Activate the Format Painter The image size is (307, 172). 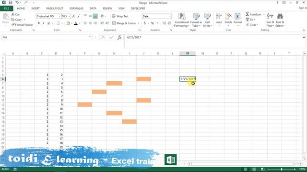[x=22, y=25]
